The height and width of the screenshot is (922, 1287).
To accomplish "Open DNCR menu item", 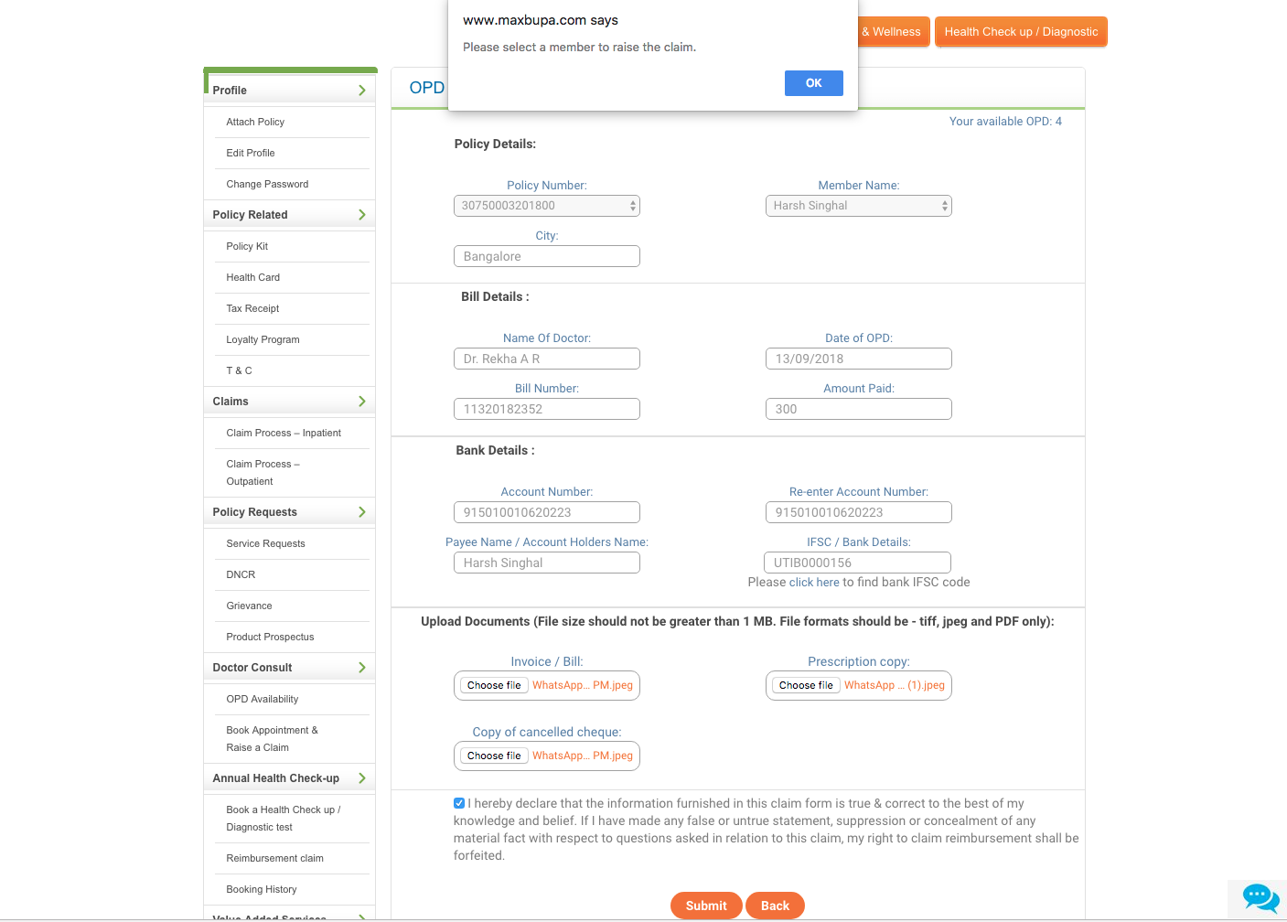I will tap(241, 574).
